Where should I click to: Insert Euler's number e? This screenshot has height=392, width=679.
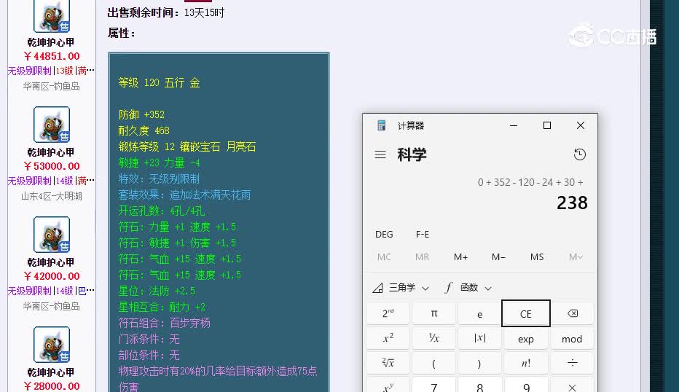click(480, 313)
